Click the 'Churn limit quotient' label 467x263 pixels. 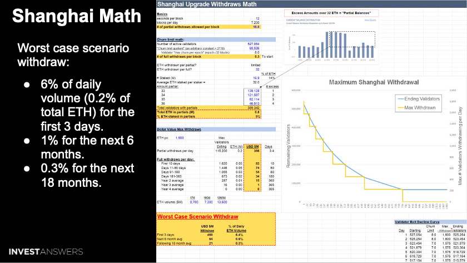pyautogui.click(x=191, y=48)
